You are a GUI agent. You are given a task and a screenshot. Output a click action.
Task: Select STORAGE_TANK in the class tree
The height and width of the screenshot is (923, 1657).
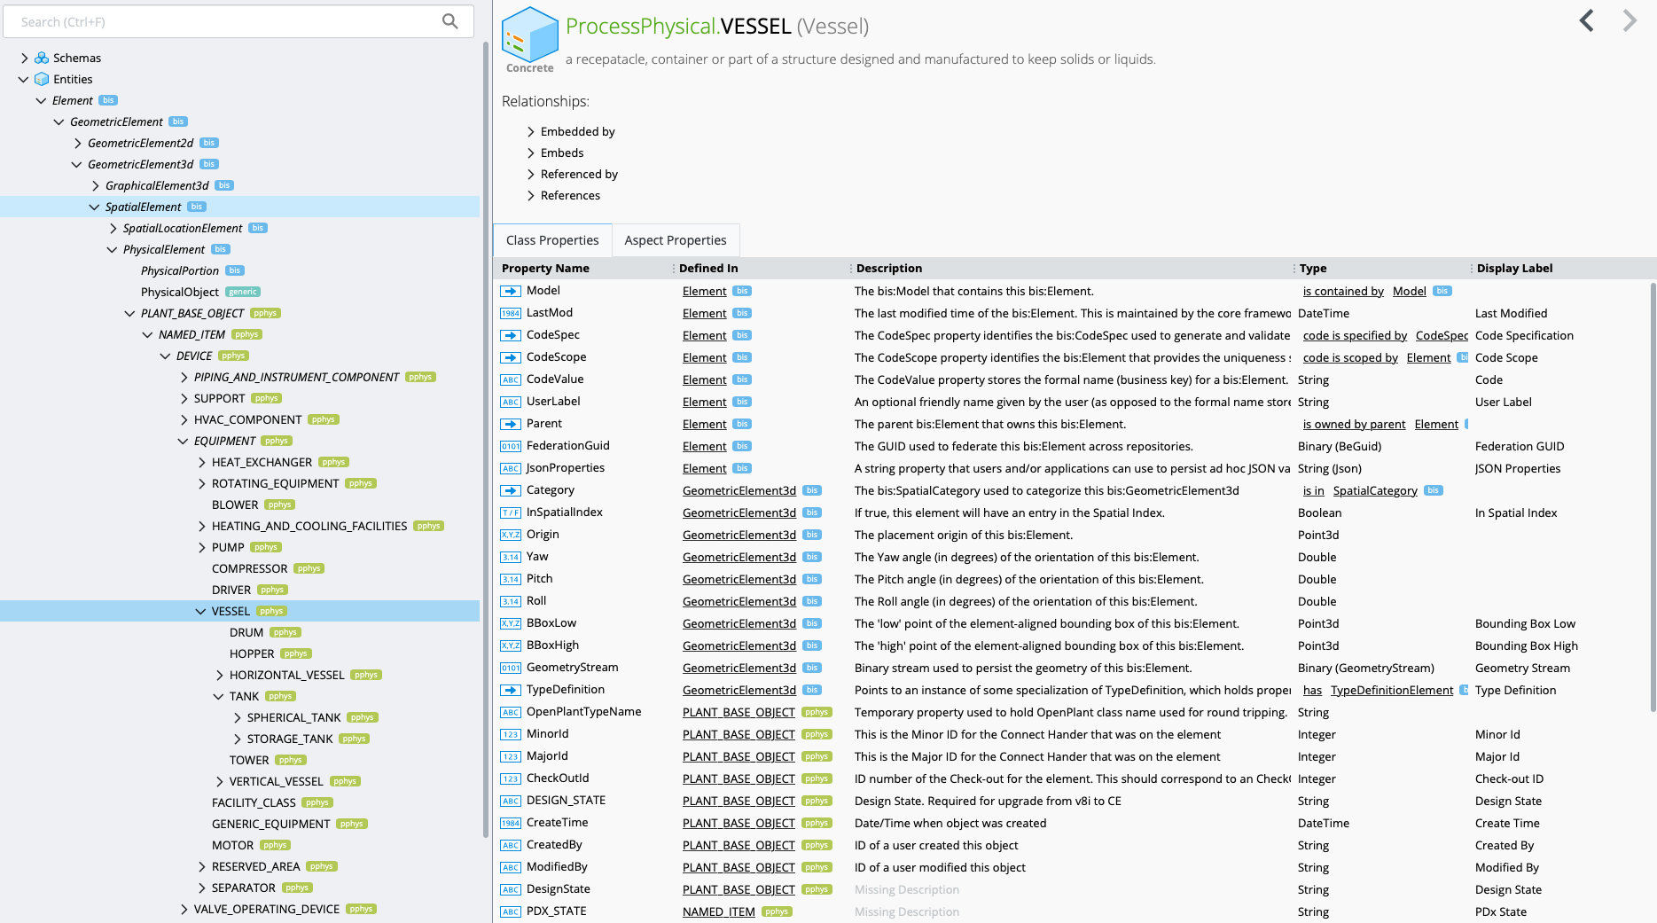(x=290, y=739)
